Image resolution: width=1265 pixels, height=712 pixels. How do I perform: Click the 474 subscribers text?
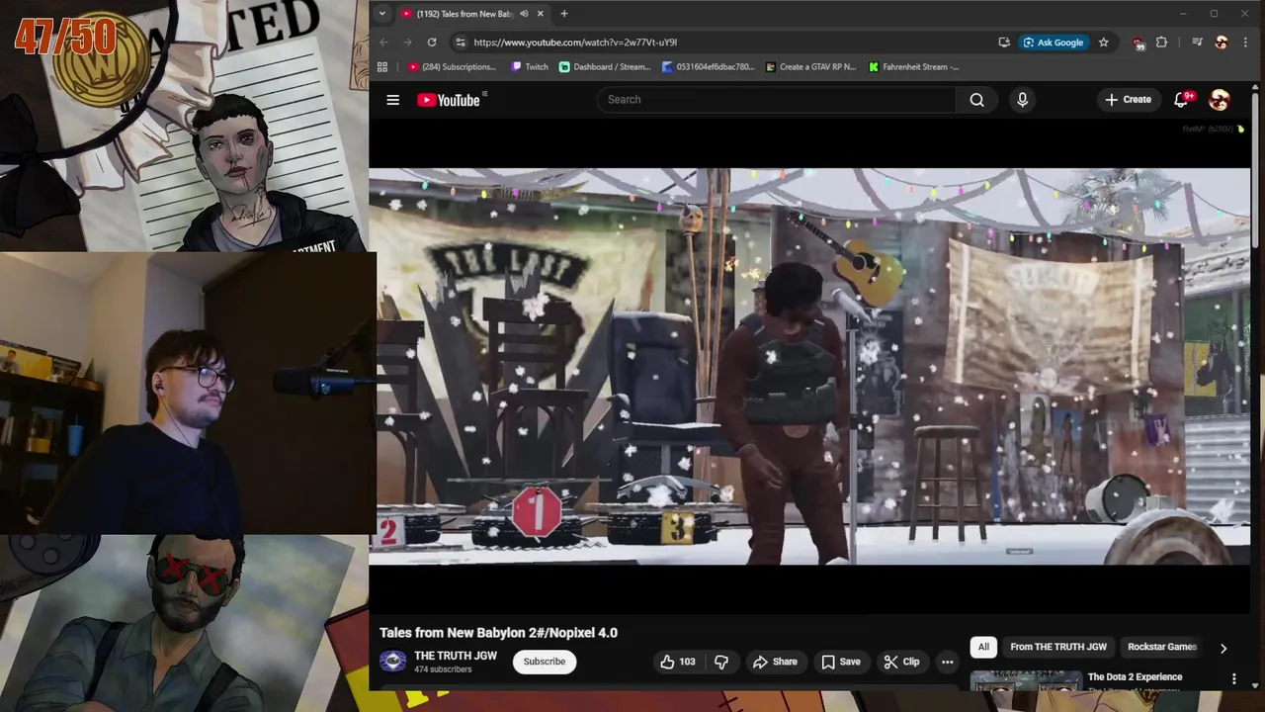coord(443,669)
